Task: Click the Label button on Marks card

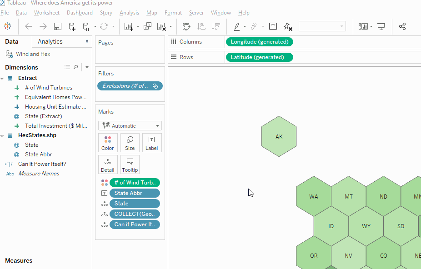Action: pyautogui.click(x=152, y=143)
